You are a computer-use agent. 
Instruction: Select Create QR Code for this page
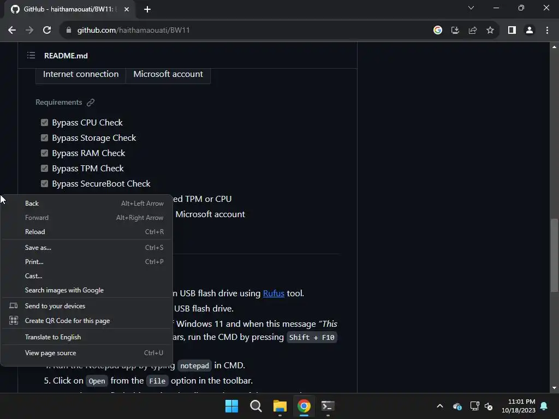click(87, 321)
